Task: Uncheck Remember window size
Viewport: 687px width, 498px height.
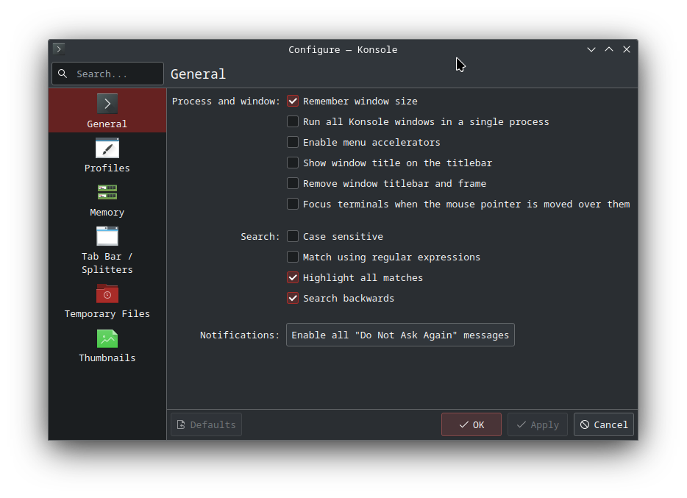Action: point(293,102)
